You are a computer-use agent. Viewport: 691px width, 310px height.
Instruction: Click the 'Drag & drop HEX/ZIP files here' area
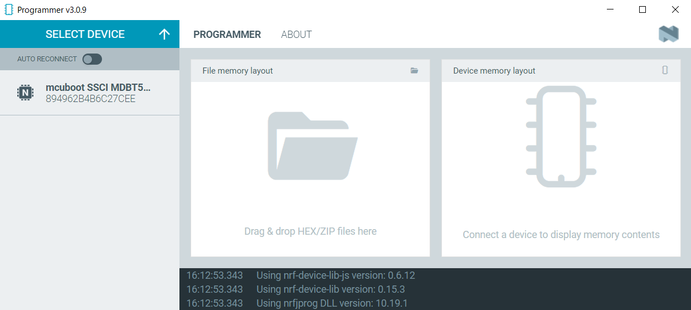[310, 231]
